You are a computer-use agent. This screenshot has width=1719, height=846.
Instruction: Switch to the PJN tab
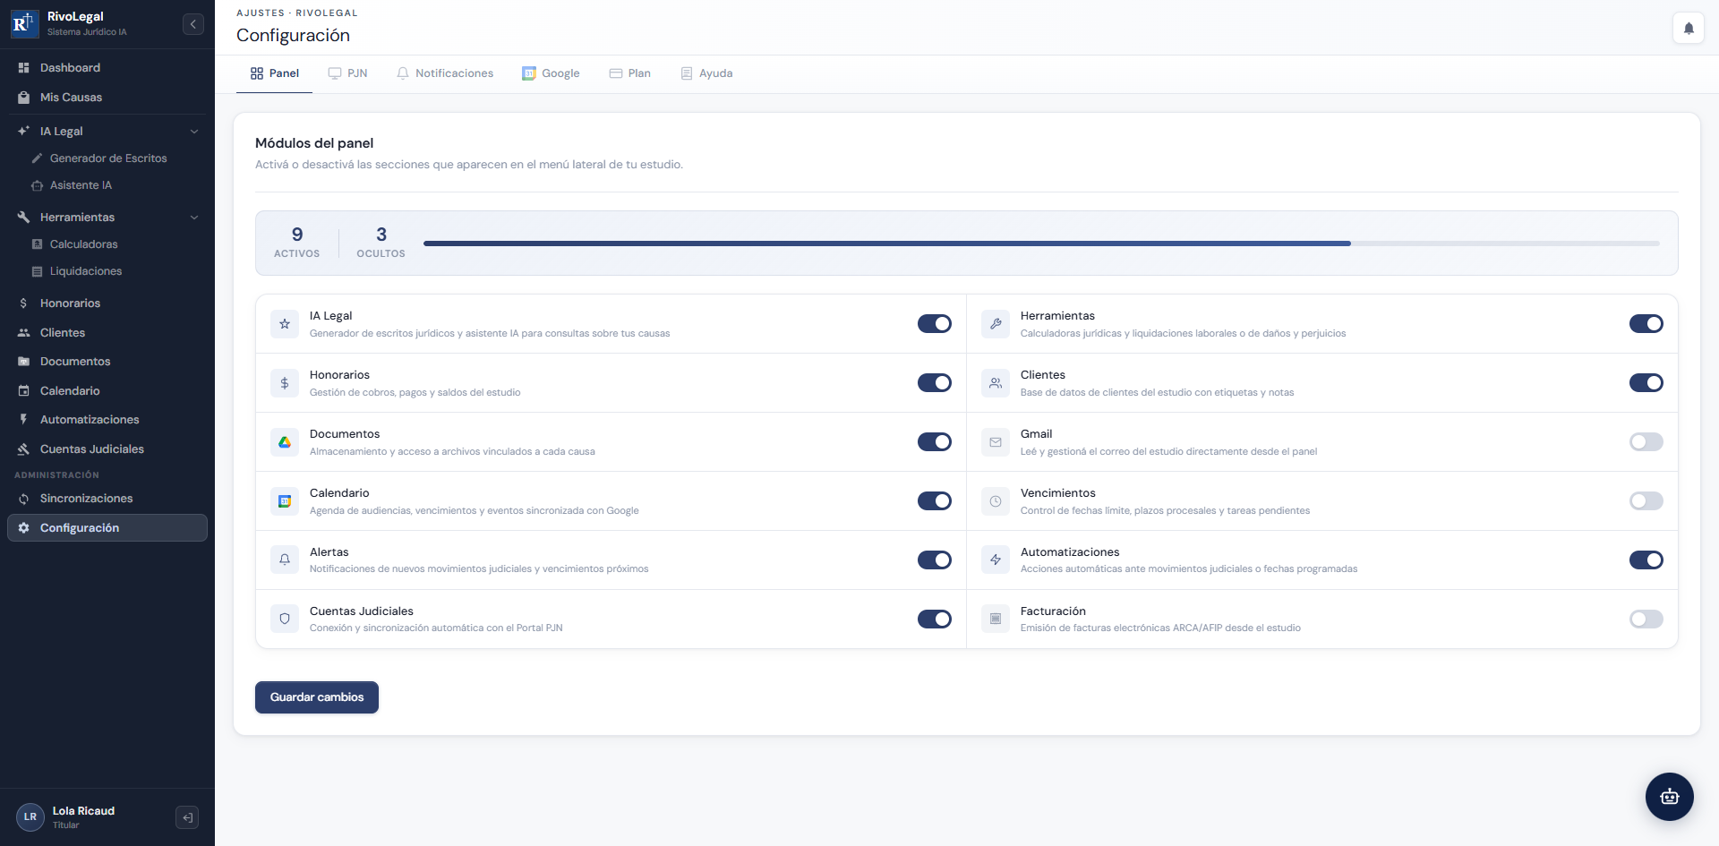(347, 73)
